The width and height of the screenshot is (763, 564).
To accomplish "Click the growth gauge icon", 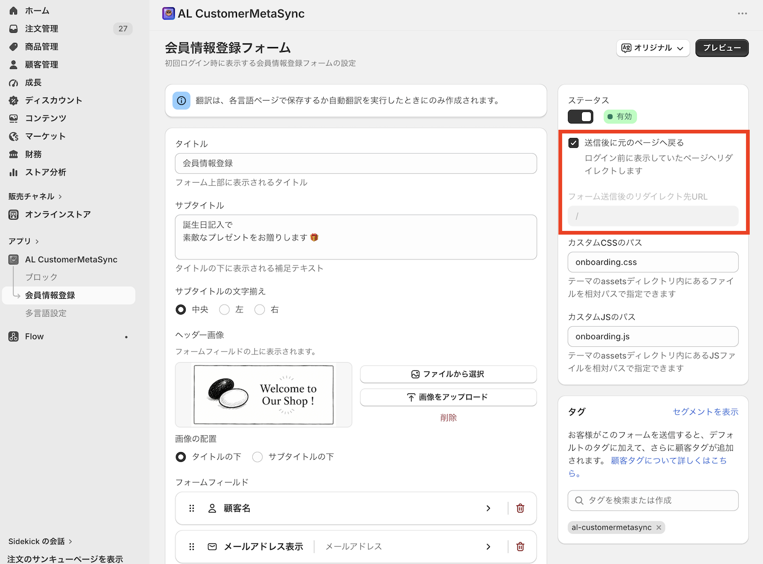I will point(14,83).
